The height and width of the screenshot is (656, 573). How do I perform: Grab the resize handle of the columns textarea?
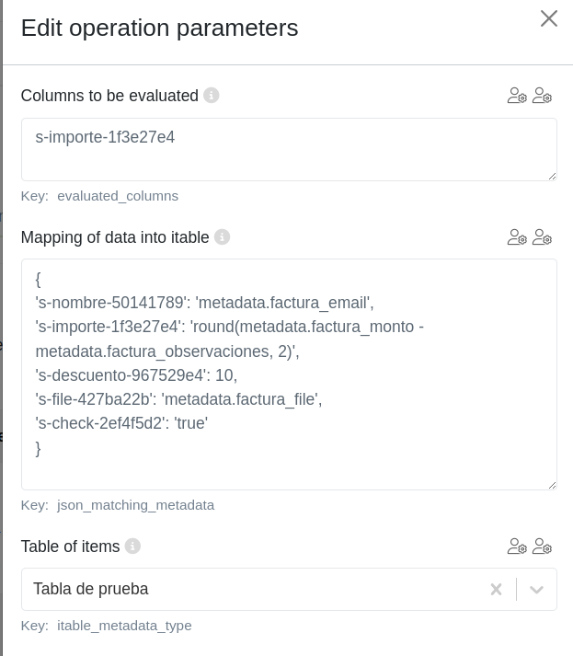[x=552, y=176]
